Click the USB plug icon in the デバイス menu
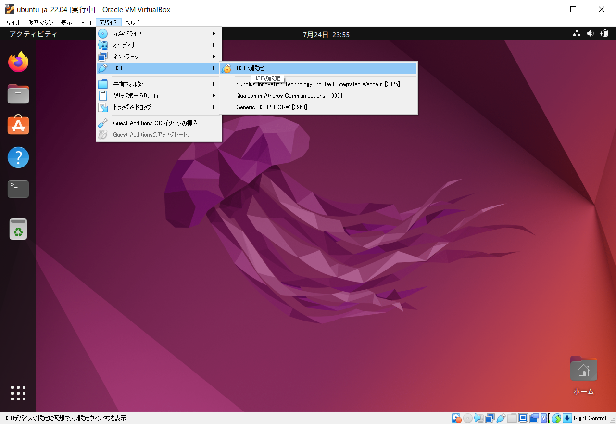This screenshot has width=616, height=424. (103, 68)
